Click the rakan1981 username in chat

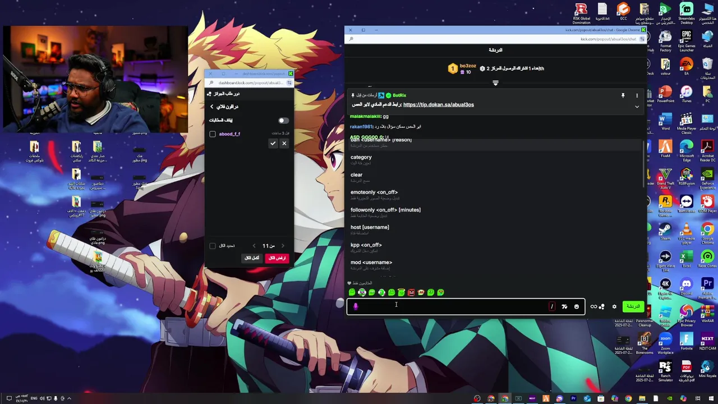(361, 127)
